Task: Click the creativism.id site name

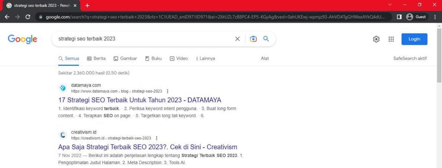Action: (x=84, y=132)
